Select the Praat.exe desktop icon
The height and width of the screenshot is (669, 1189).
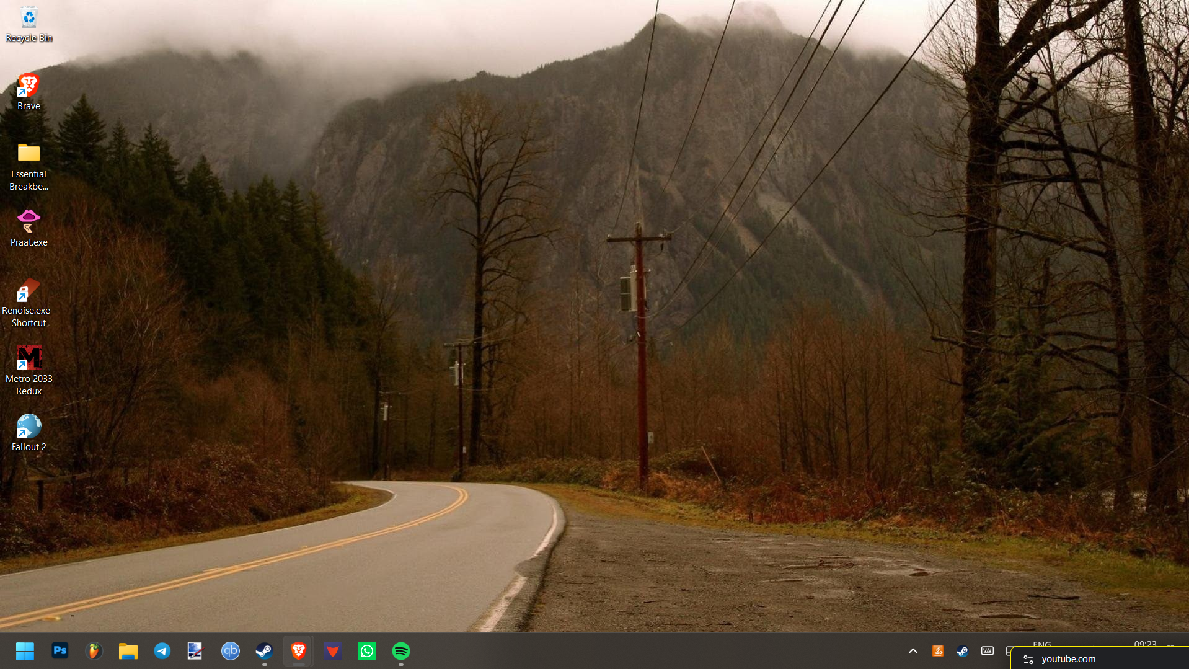[29, 228]
